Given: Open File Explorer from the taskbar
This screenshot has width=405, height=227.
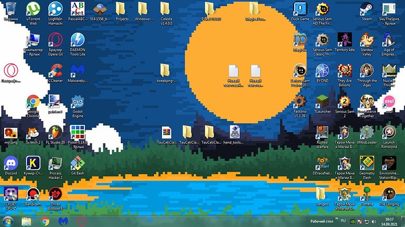Looking at the screenshot, I should 26,221.
